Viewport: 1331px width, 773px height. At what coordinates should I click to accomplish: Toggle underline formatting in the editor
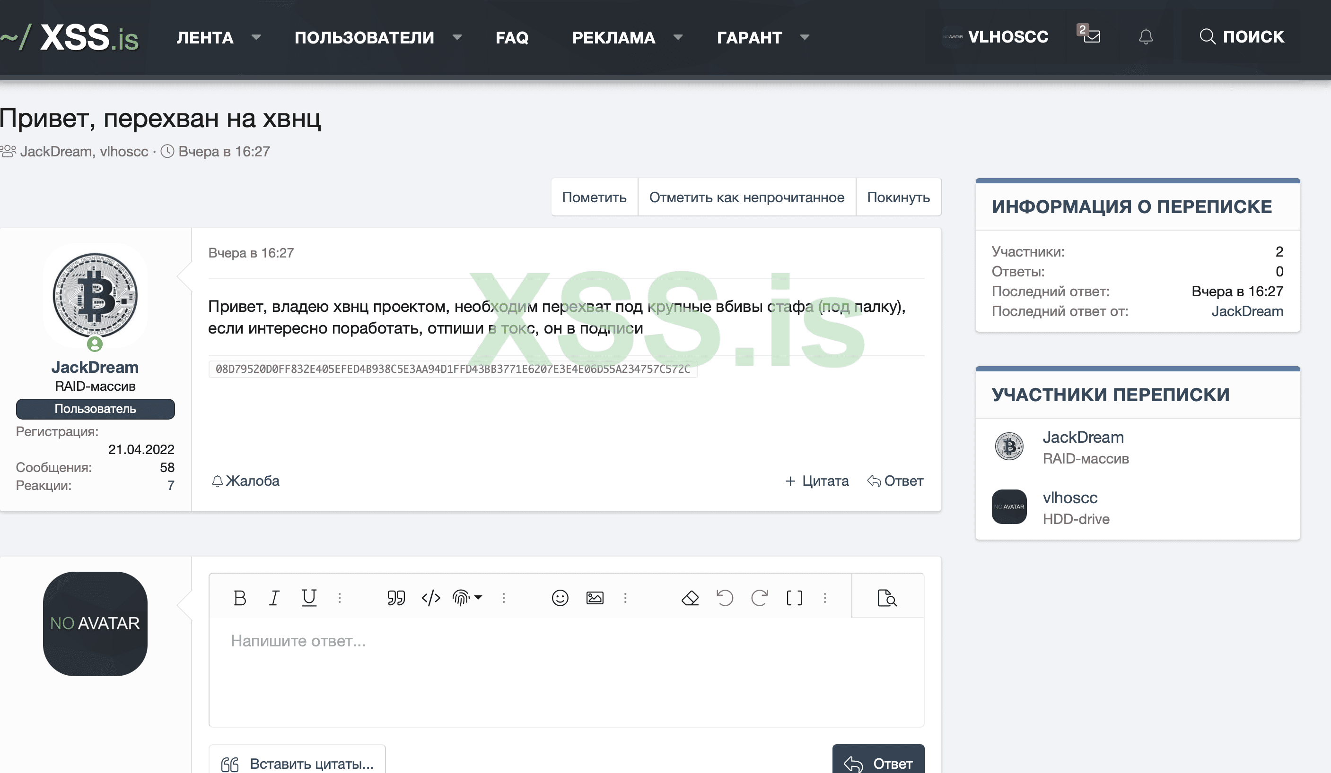(308, 598)
